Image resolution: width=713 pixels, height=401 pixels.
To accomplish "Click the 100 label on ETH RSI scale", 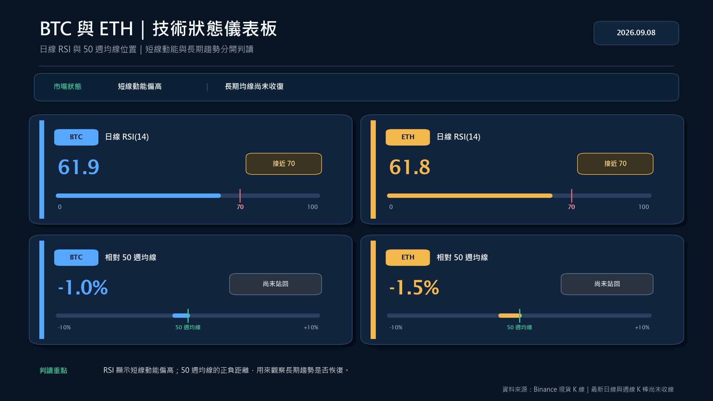I will pos(644,207).
